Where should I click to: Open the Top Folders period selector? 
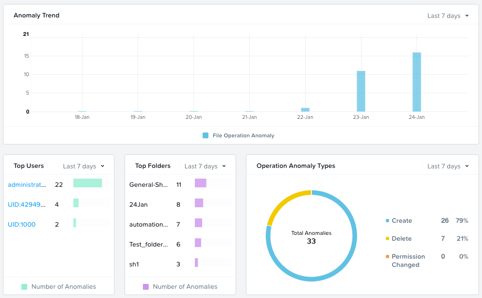click(204, 166)
